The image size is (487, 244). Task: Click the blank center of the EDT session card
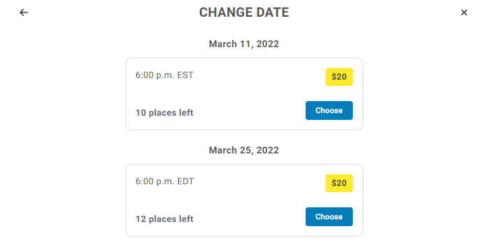click(244, 201)
